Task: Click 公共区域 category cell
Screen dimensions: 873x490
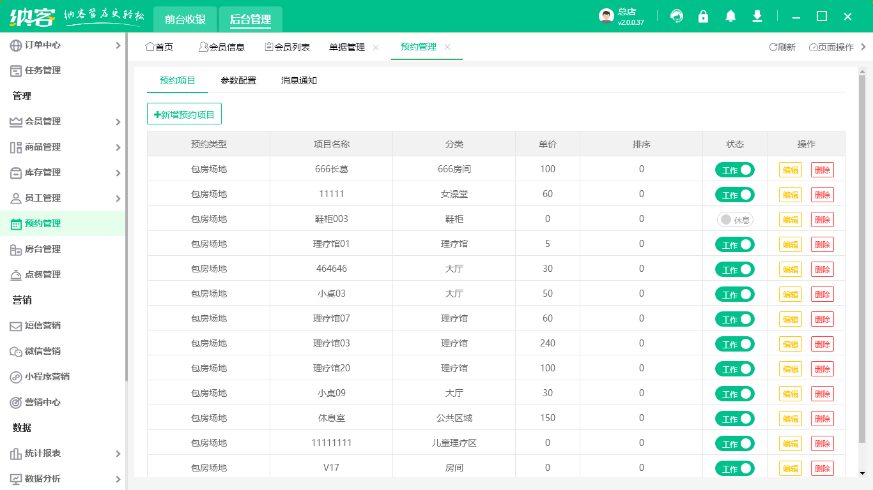Action: 454,418
